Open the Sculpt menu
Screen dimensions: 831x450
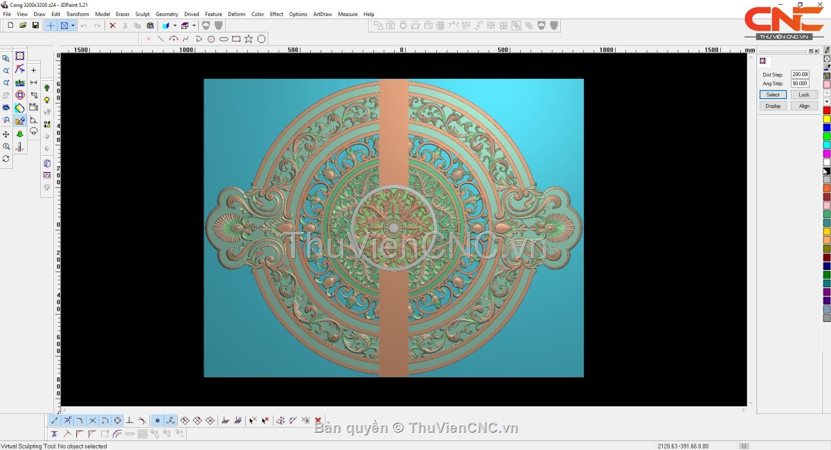142,14
